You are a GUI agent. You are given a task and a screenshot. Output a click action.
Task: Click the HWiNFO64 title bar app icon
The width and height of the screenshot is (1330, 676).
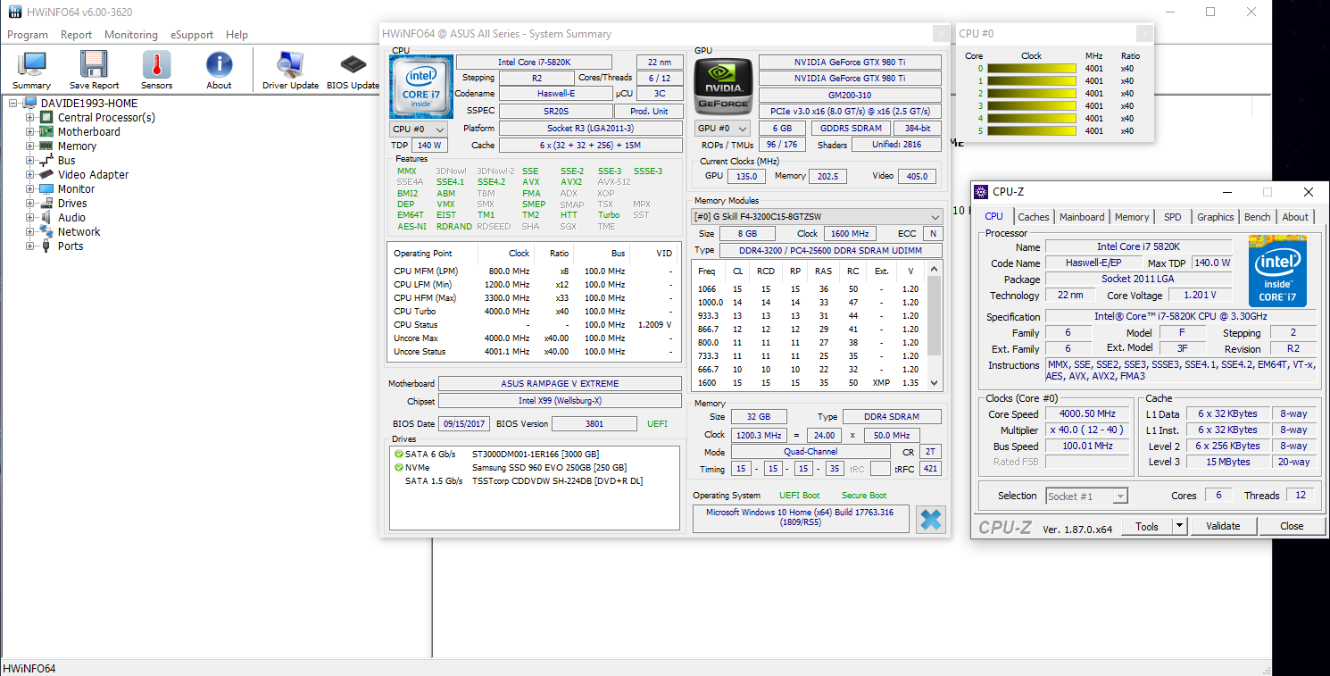(x=14, y=13)
